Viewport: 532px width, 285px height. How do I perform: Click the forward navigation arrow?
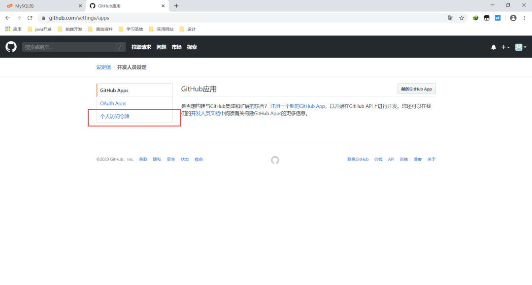[19, 18]
